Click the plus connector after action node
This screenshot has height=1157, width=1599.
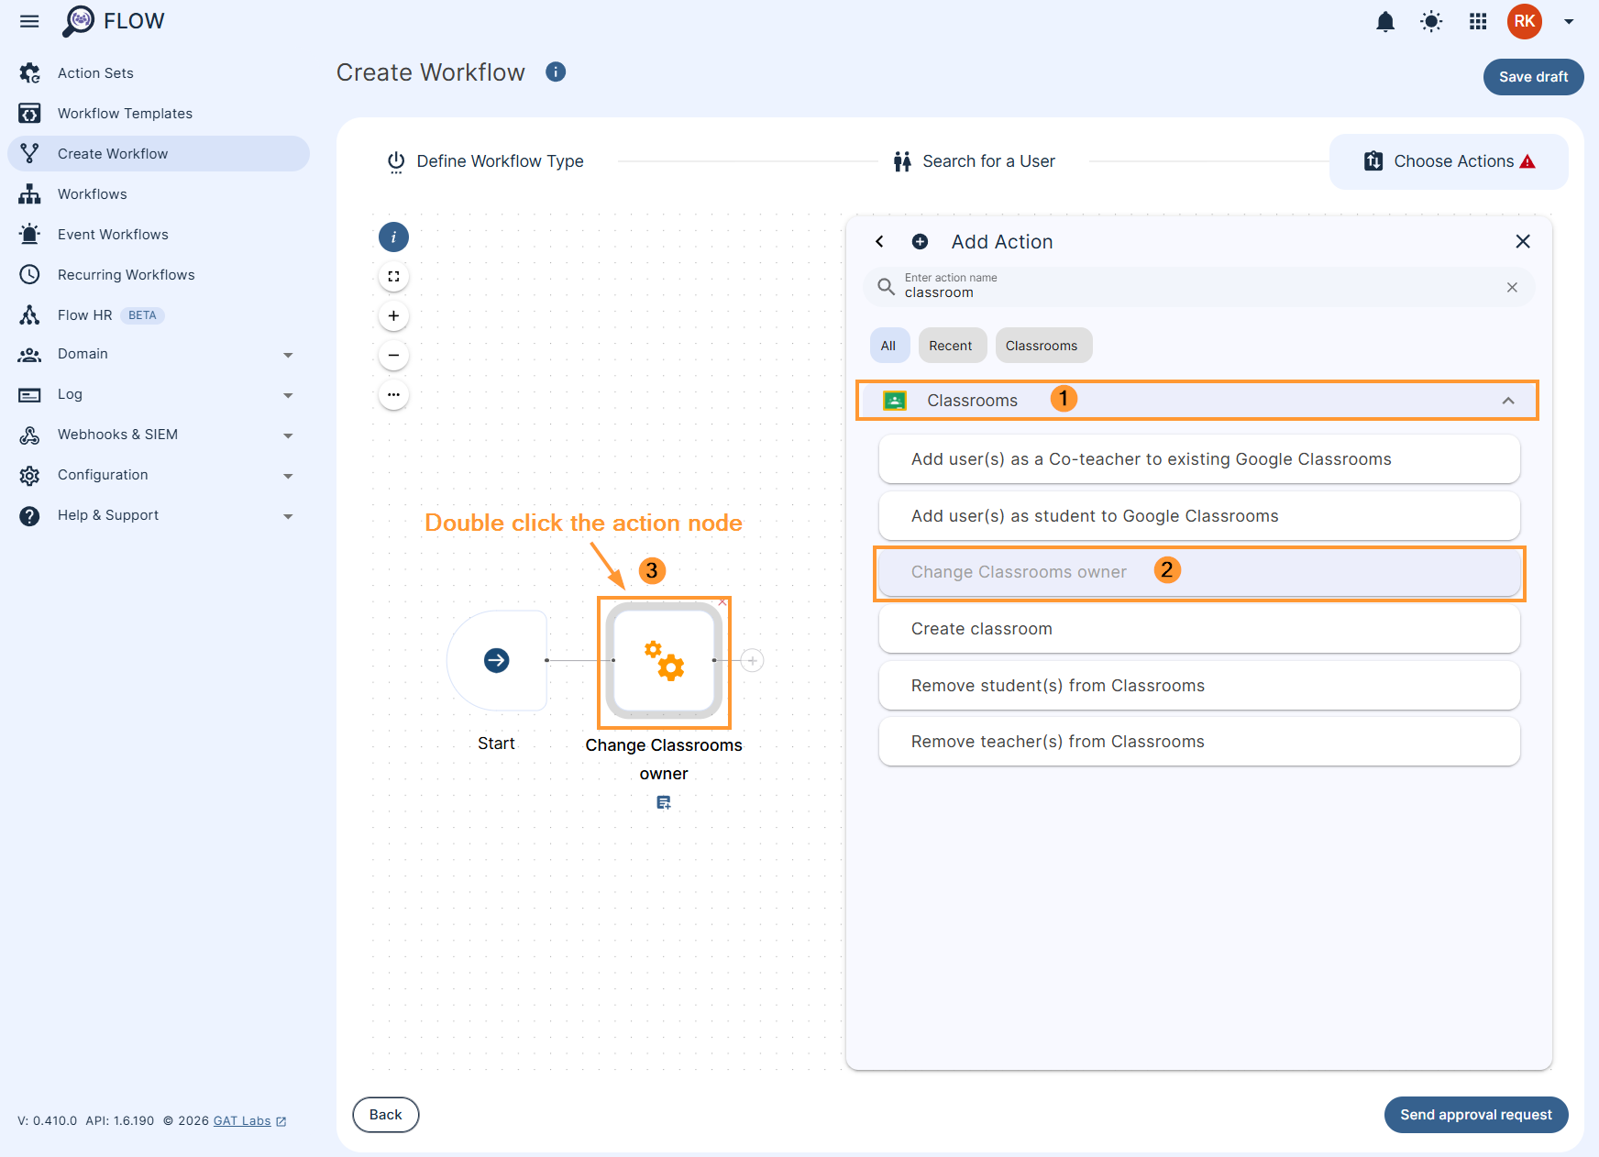click(x=752, y=660)
